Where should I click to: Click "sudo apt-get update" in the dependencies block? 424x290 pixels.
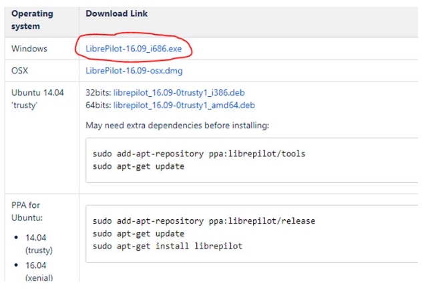(138, 166)
